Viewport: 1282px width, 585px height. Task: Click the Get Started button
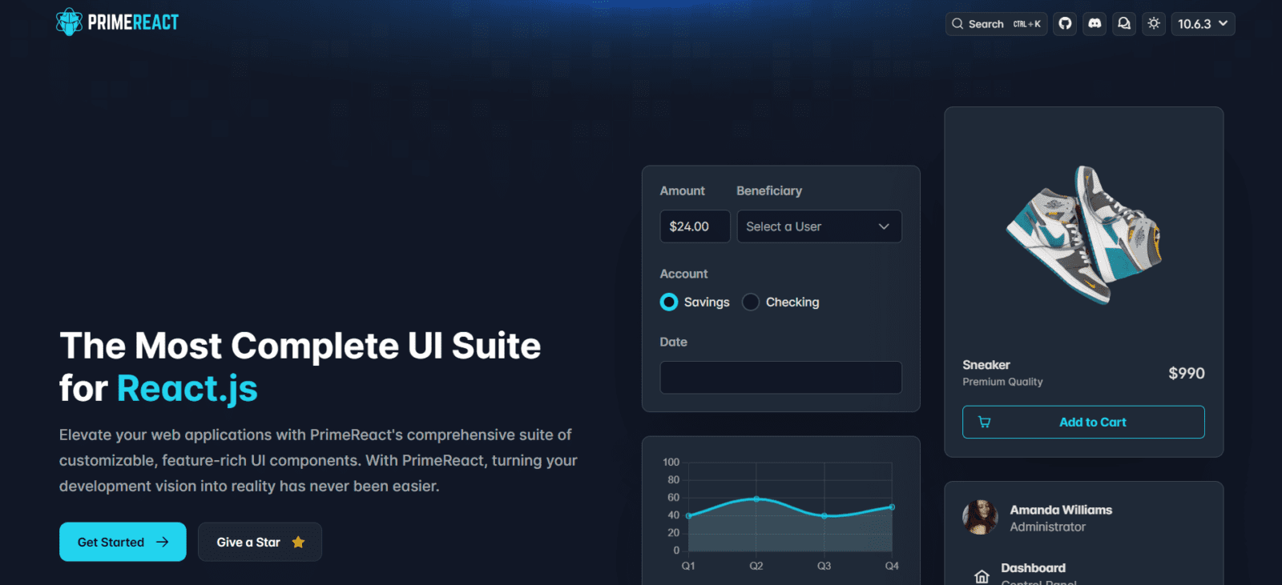point(123,542)
